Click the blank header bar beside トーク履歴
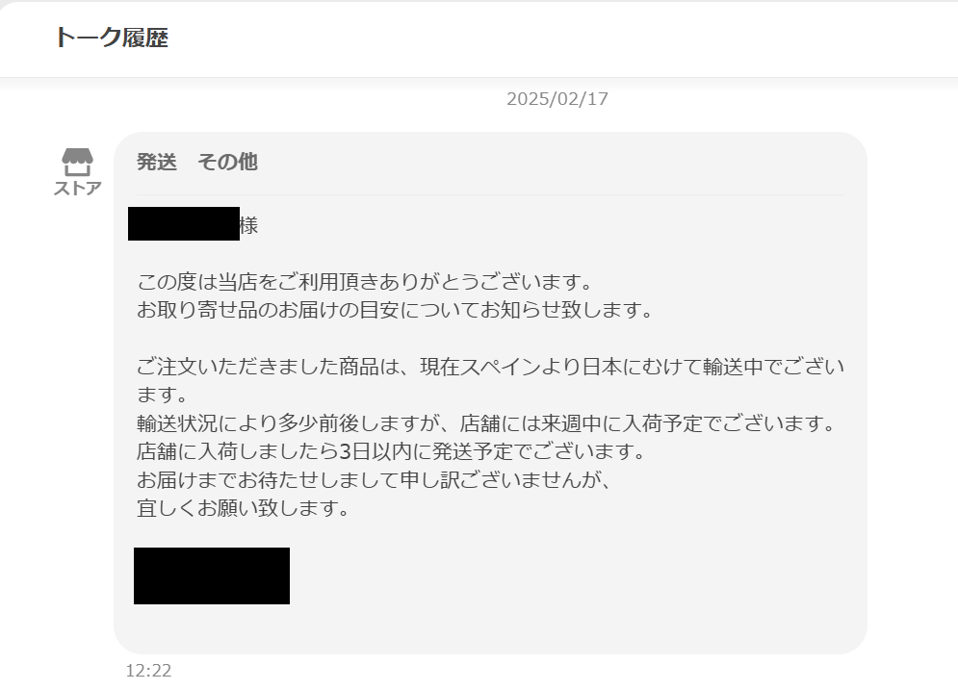958x690 pixels. click(550, 38)
